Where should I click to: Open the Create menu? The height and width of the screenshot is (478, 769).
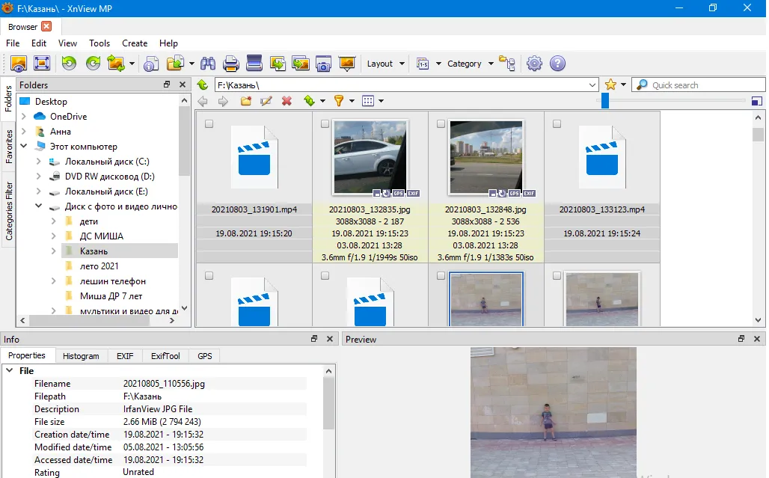coord(135,43)
